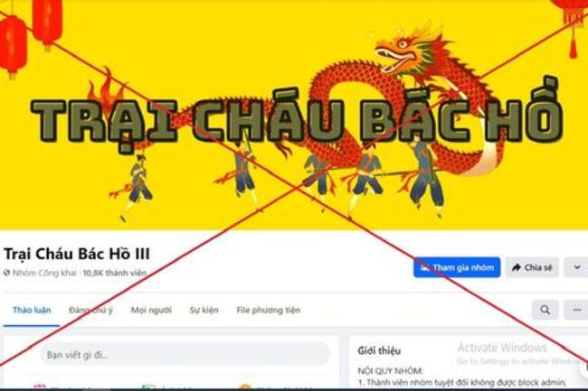Click the Giới thiệu section heading

379,350
